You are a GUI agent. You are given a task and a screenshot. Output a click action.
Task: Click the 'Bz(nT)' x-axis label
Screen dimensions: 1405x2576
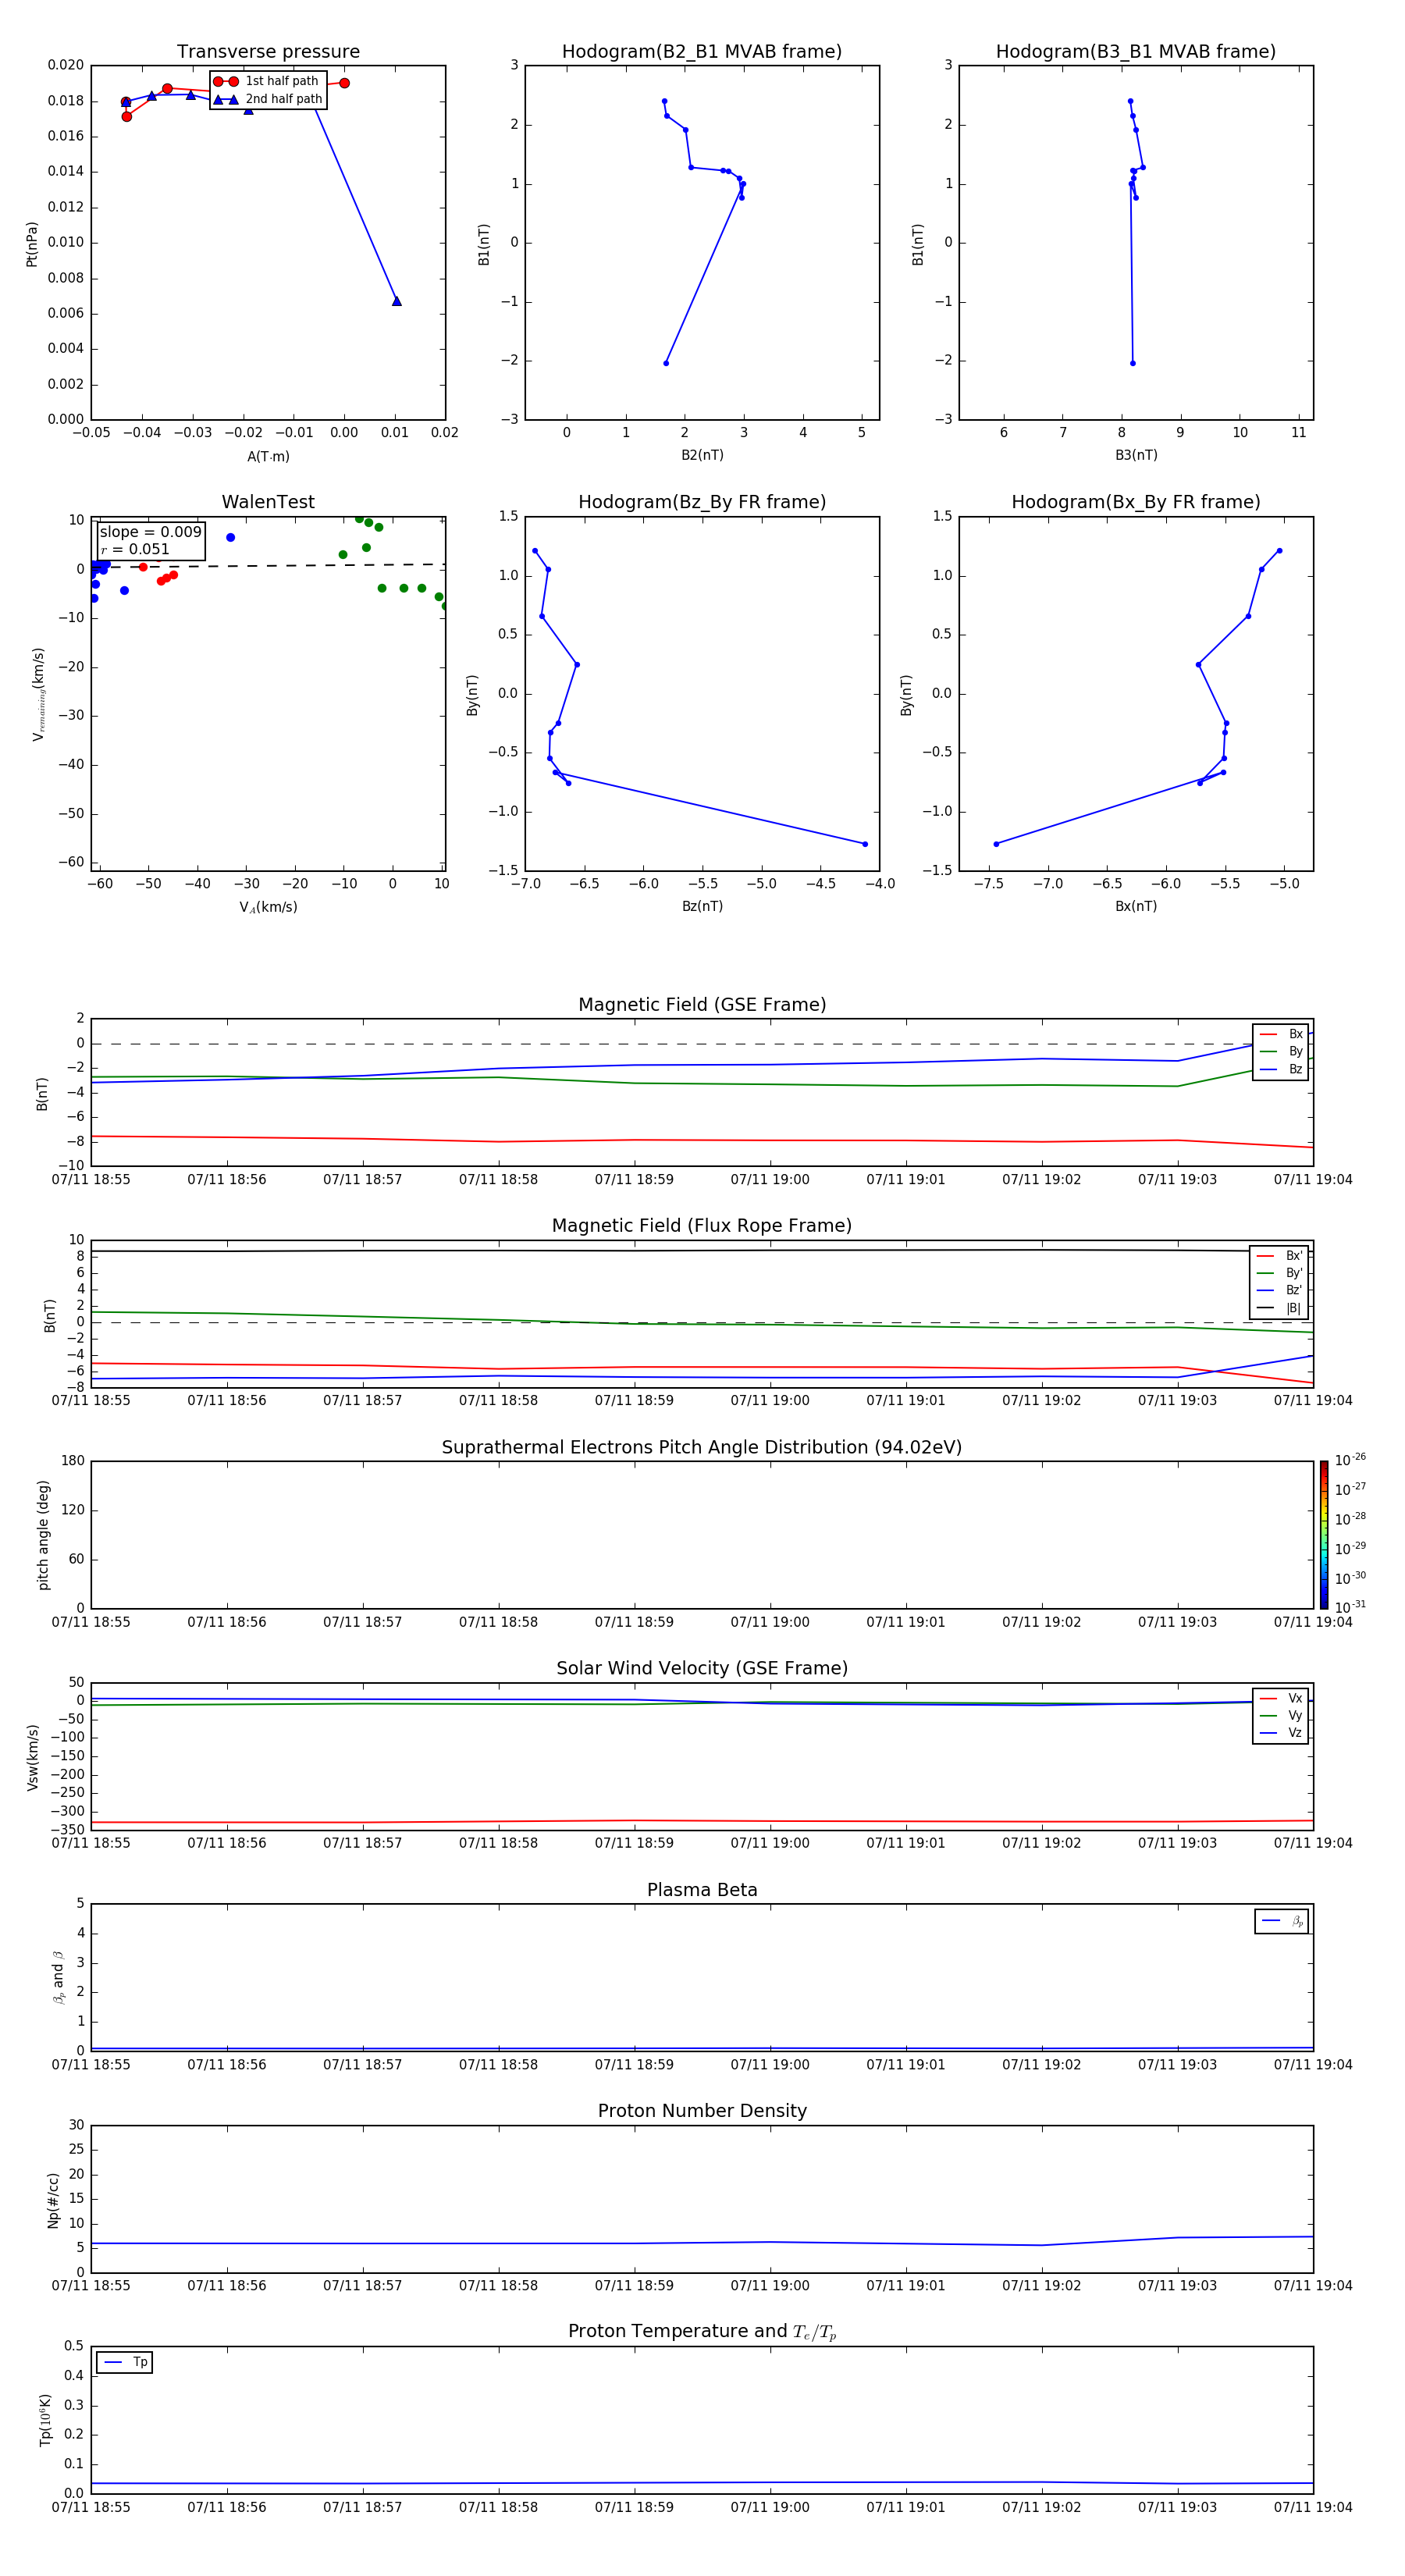(x=702, y=906)
